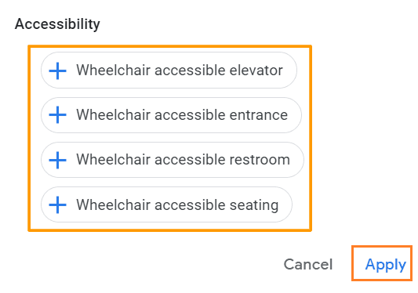Add entrance accessibility via its blue plus

57,115
